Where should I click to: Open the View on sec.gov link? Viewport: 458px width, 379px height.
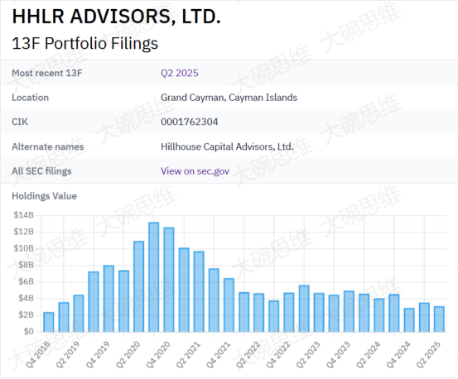click(195, 171)
